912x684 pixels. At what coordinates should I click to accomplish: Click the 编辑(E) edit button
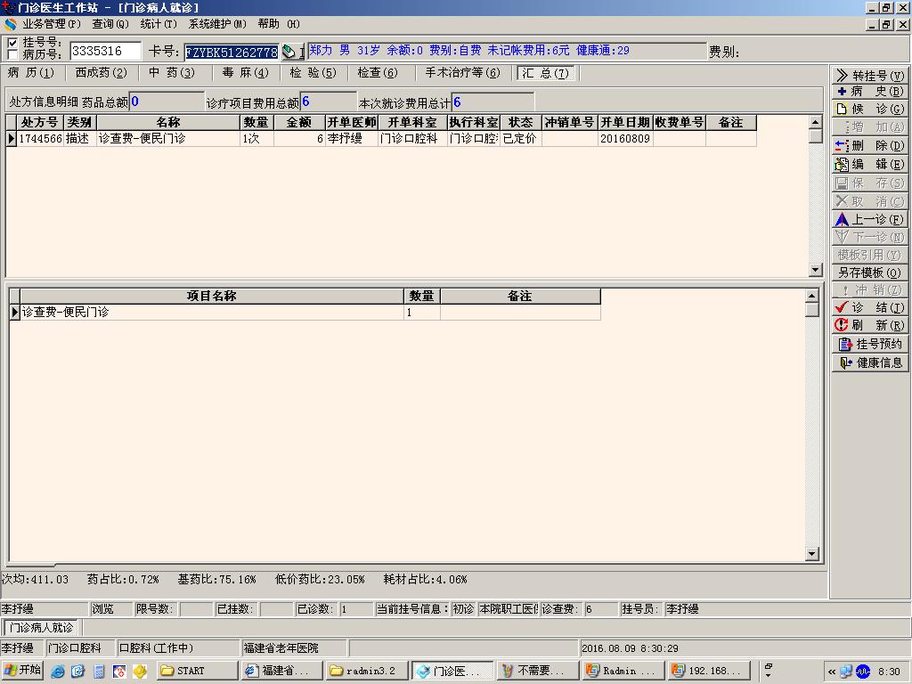pyautogui.click(x=869, y=164)
